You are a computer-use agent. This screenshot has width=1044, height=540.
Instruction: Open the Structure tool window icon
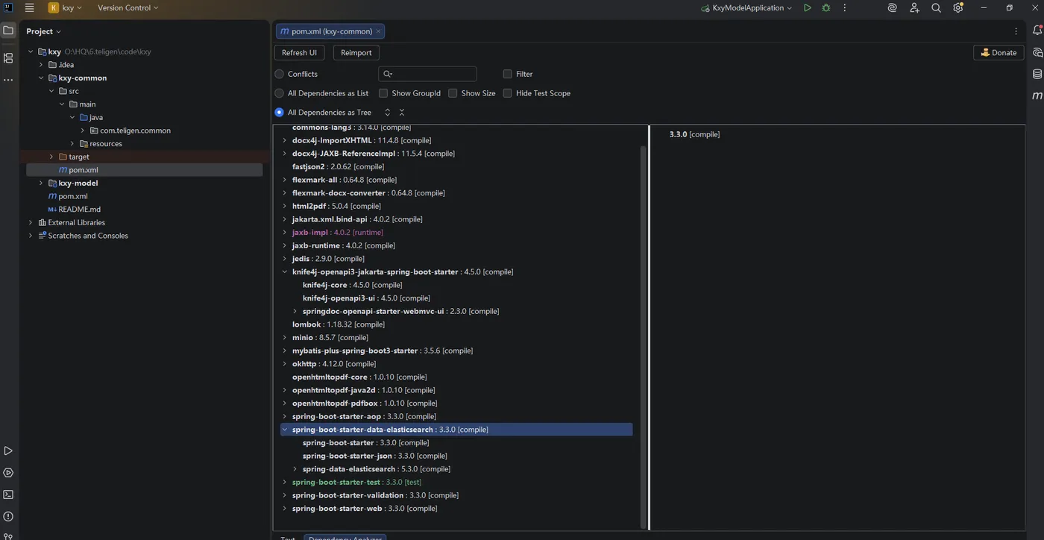click(x=8, y=57)
